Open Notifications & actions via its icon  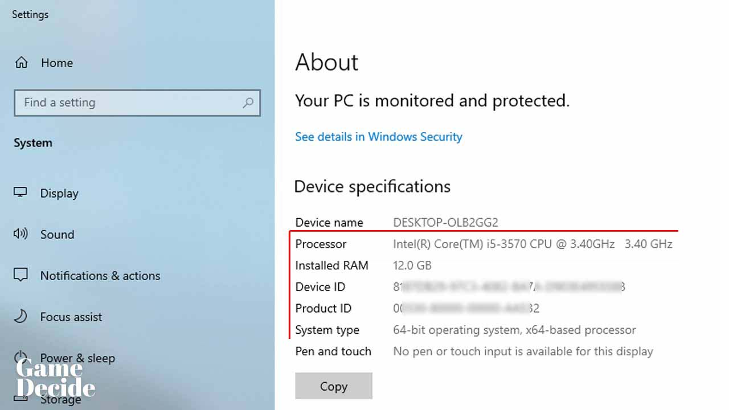point(21,275)
